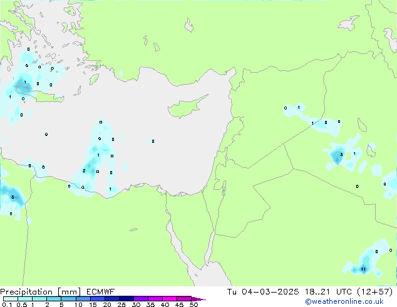This screenshot has height=307, width=397.
Task: Click the '11' precipitation value on map
Action: point(363,269)
